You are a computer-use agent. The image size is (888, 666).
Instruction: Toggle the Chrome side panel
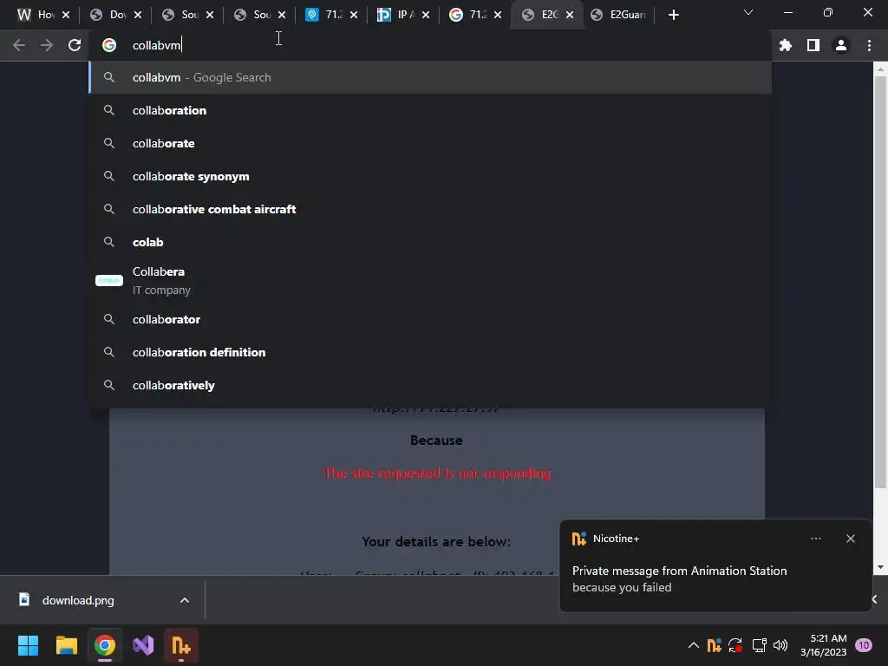(813, 45)
